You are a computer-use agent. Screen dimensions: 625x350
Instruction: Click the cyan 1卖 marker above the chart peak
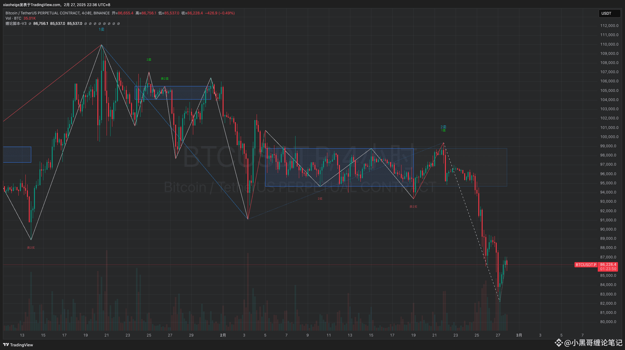(x=101, y=29)
